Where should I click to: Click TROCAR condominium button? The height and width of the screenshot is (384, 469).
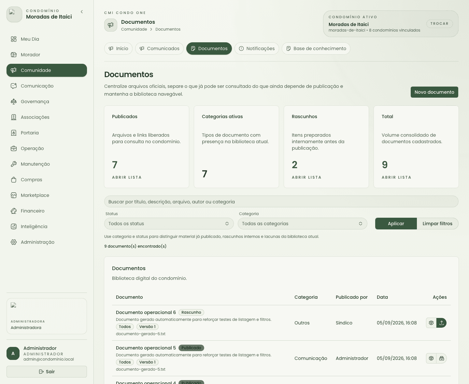coord(440,23)
